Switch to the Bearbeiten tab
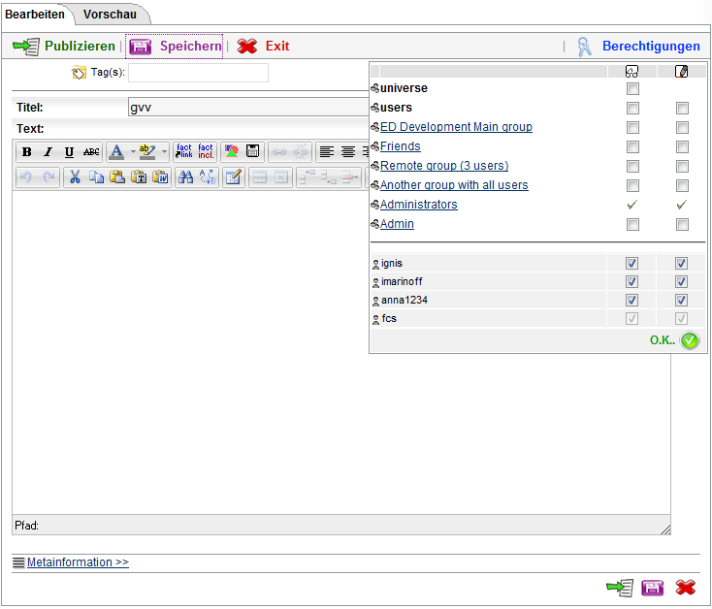Screen dimensions: 712x609 (x=35, y=15)
